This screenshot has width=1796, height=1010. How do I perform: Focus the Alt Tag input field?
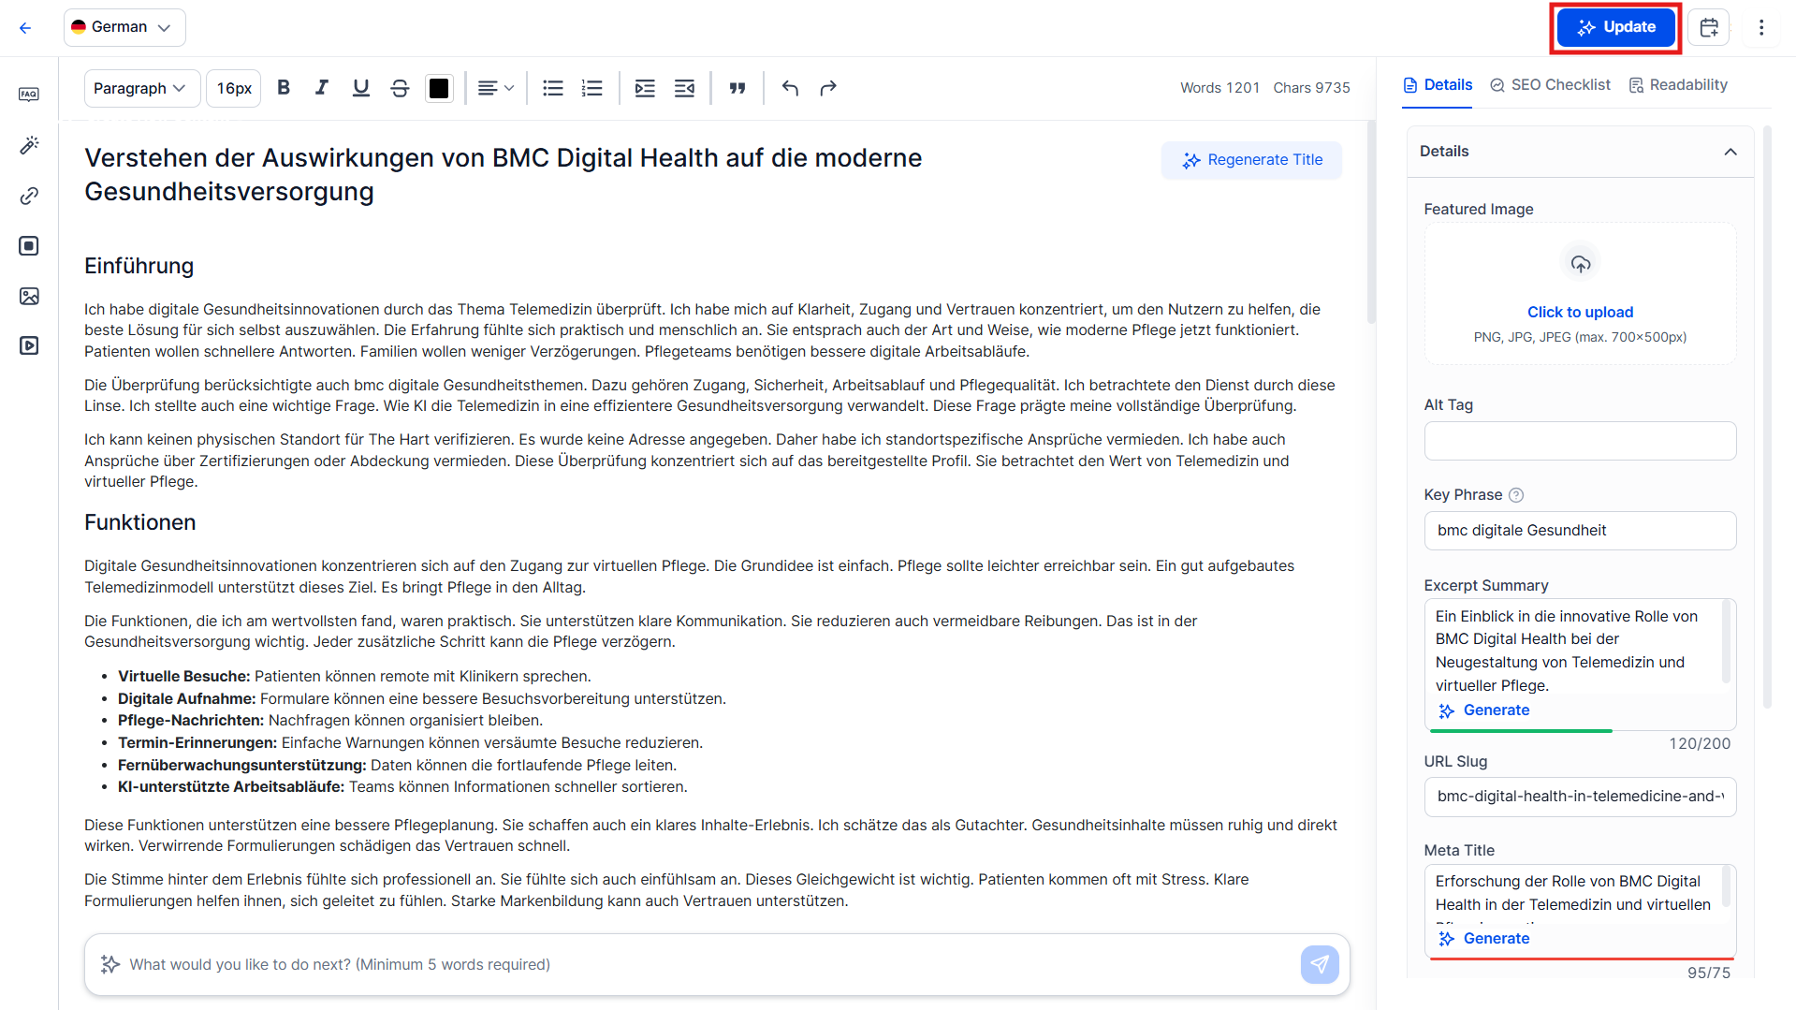pos(1581,441)
